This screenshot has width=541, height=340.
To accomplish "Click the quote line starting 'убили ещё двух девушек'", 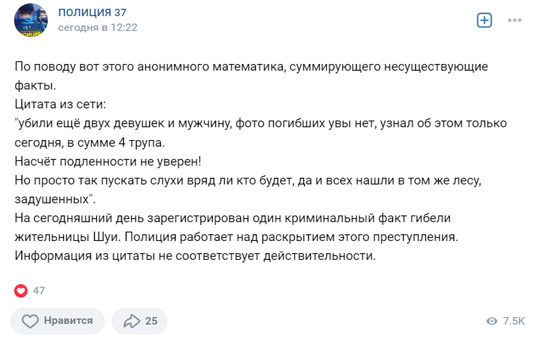I will coord(261,123).
